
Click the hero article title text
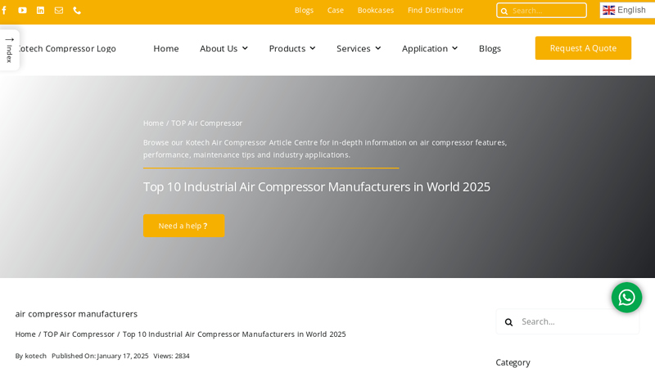pos(316,186)
